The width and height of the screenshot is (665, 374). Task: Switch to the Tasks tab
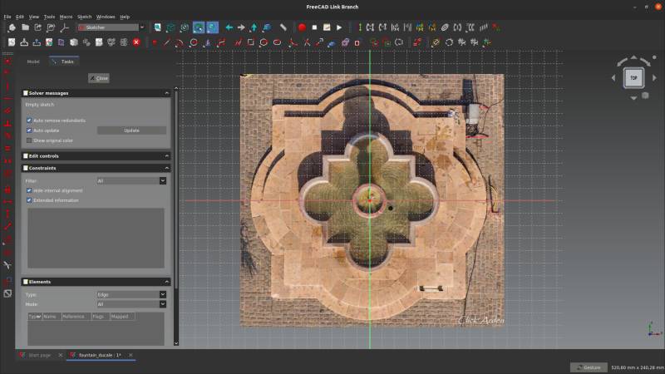coord(64,62)
